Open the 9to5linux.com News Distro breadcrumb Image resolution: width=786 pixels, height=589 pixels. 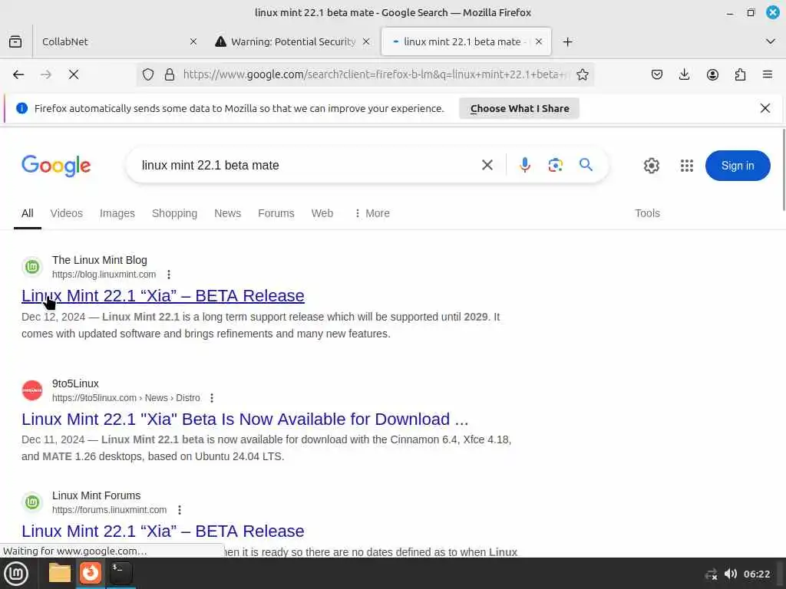click(126, 398)
